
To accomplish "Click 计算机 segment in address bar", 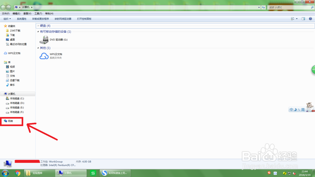I will point(26,8).
